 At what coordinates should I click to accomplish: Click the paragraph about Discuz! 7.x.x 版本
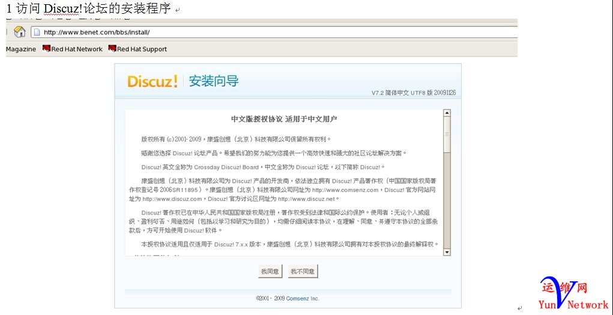tap(290, 244)
